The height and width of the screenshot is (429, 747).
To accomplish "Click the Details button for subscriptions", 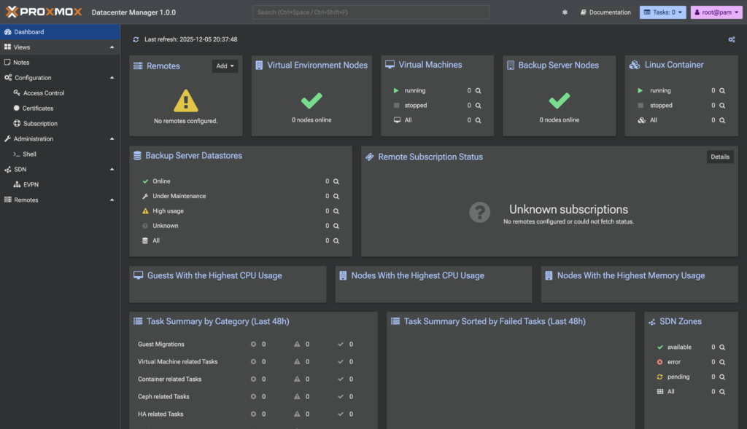I will tap(719, 157).
